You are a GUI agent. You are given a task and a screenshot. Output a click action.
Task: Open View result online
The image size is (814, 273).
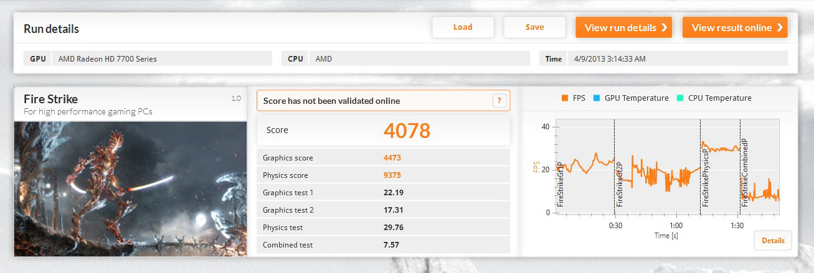(735, 27)
